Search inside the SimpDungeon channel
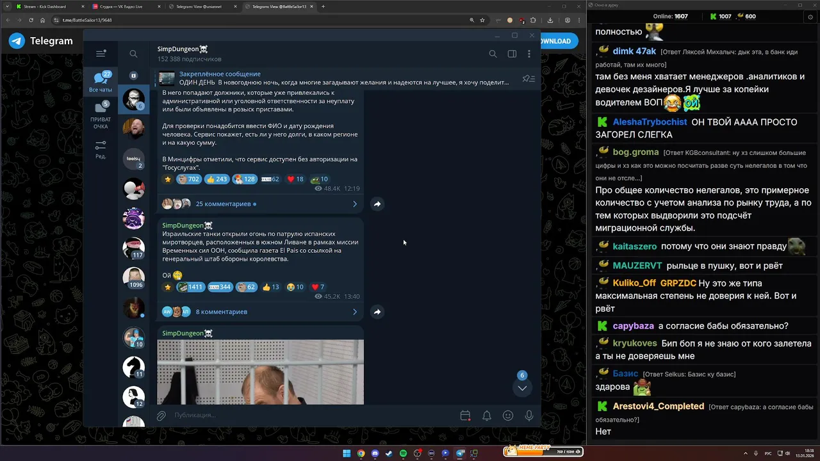The image size is (820, 461). (x=493, y=54)
